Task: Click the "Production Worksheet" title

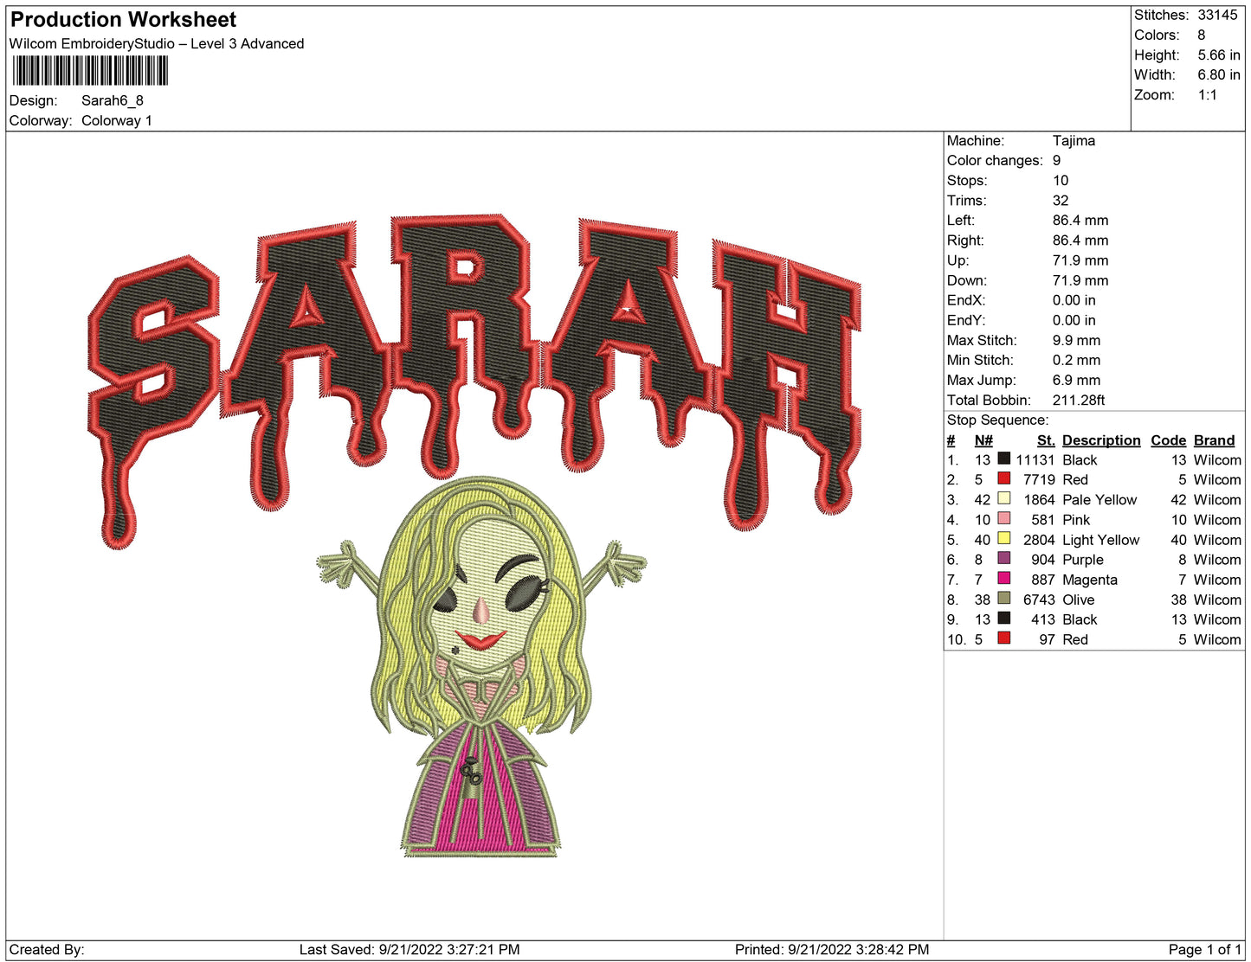Action: 123,19
